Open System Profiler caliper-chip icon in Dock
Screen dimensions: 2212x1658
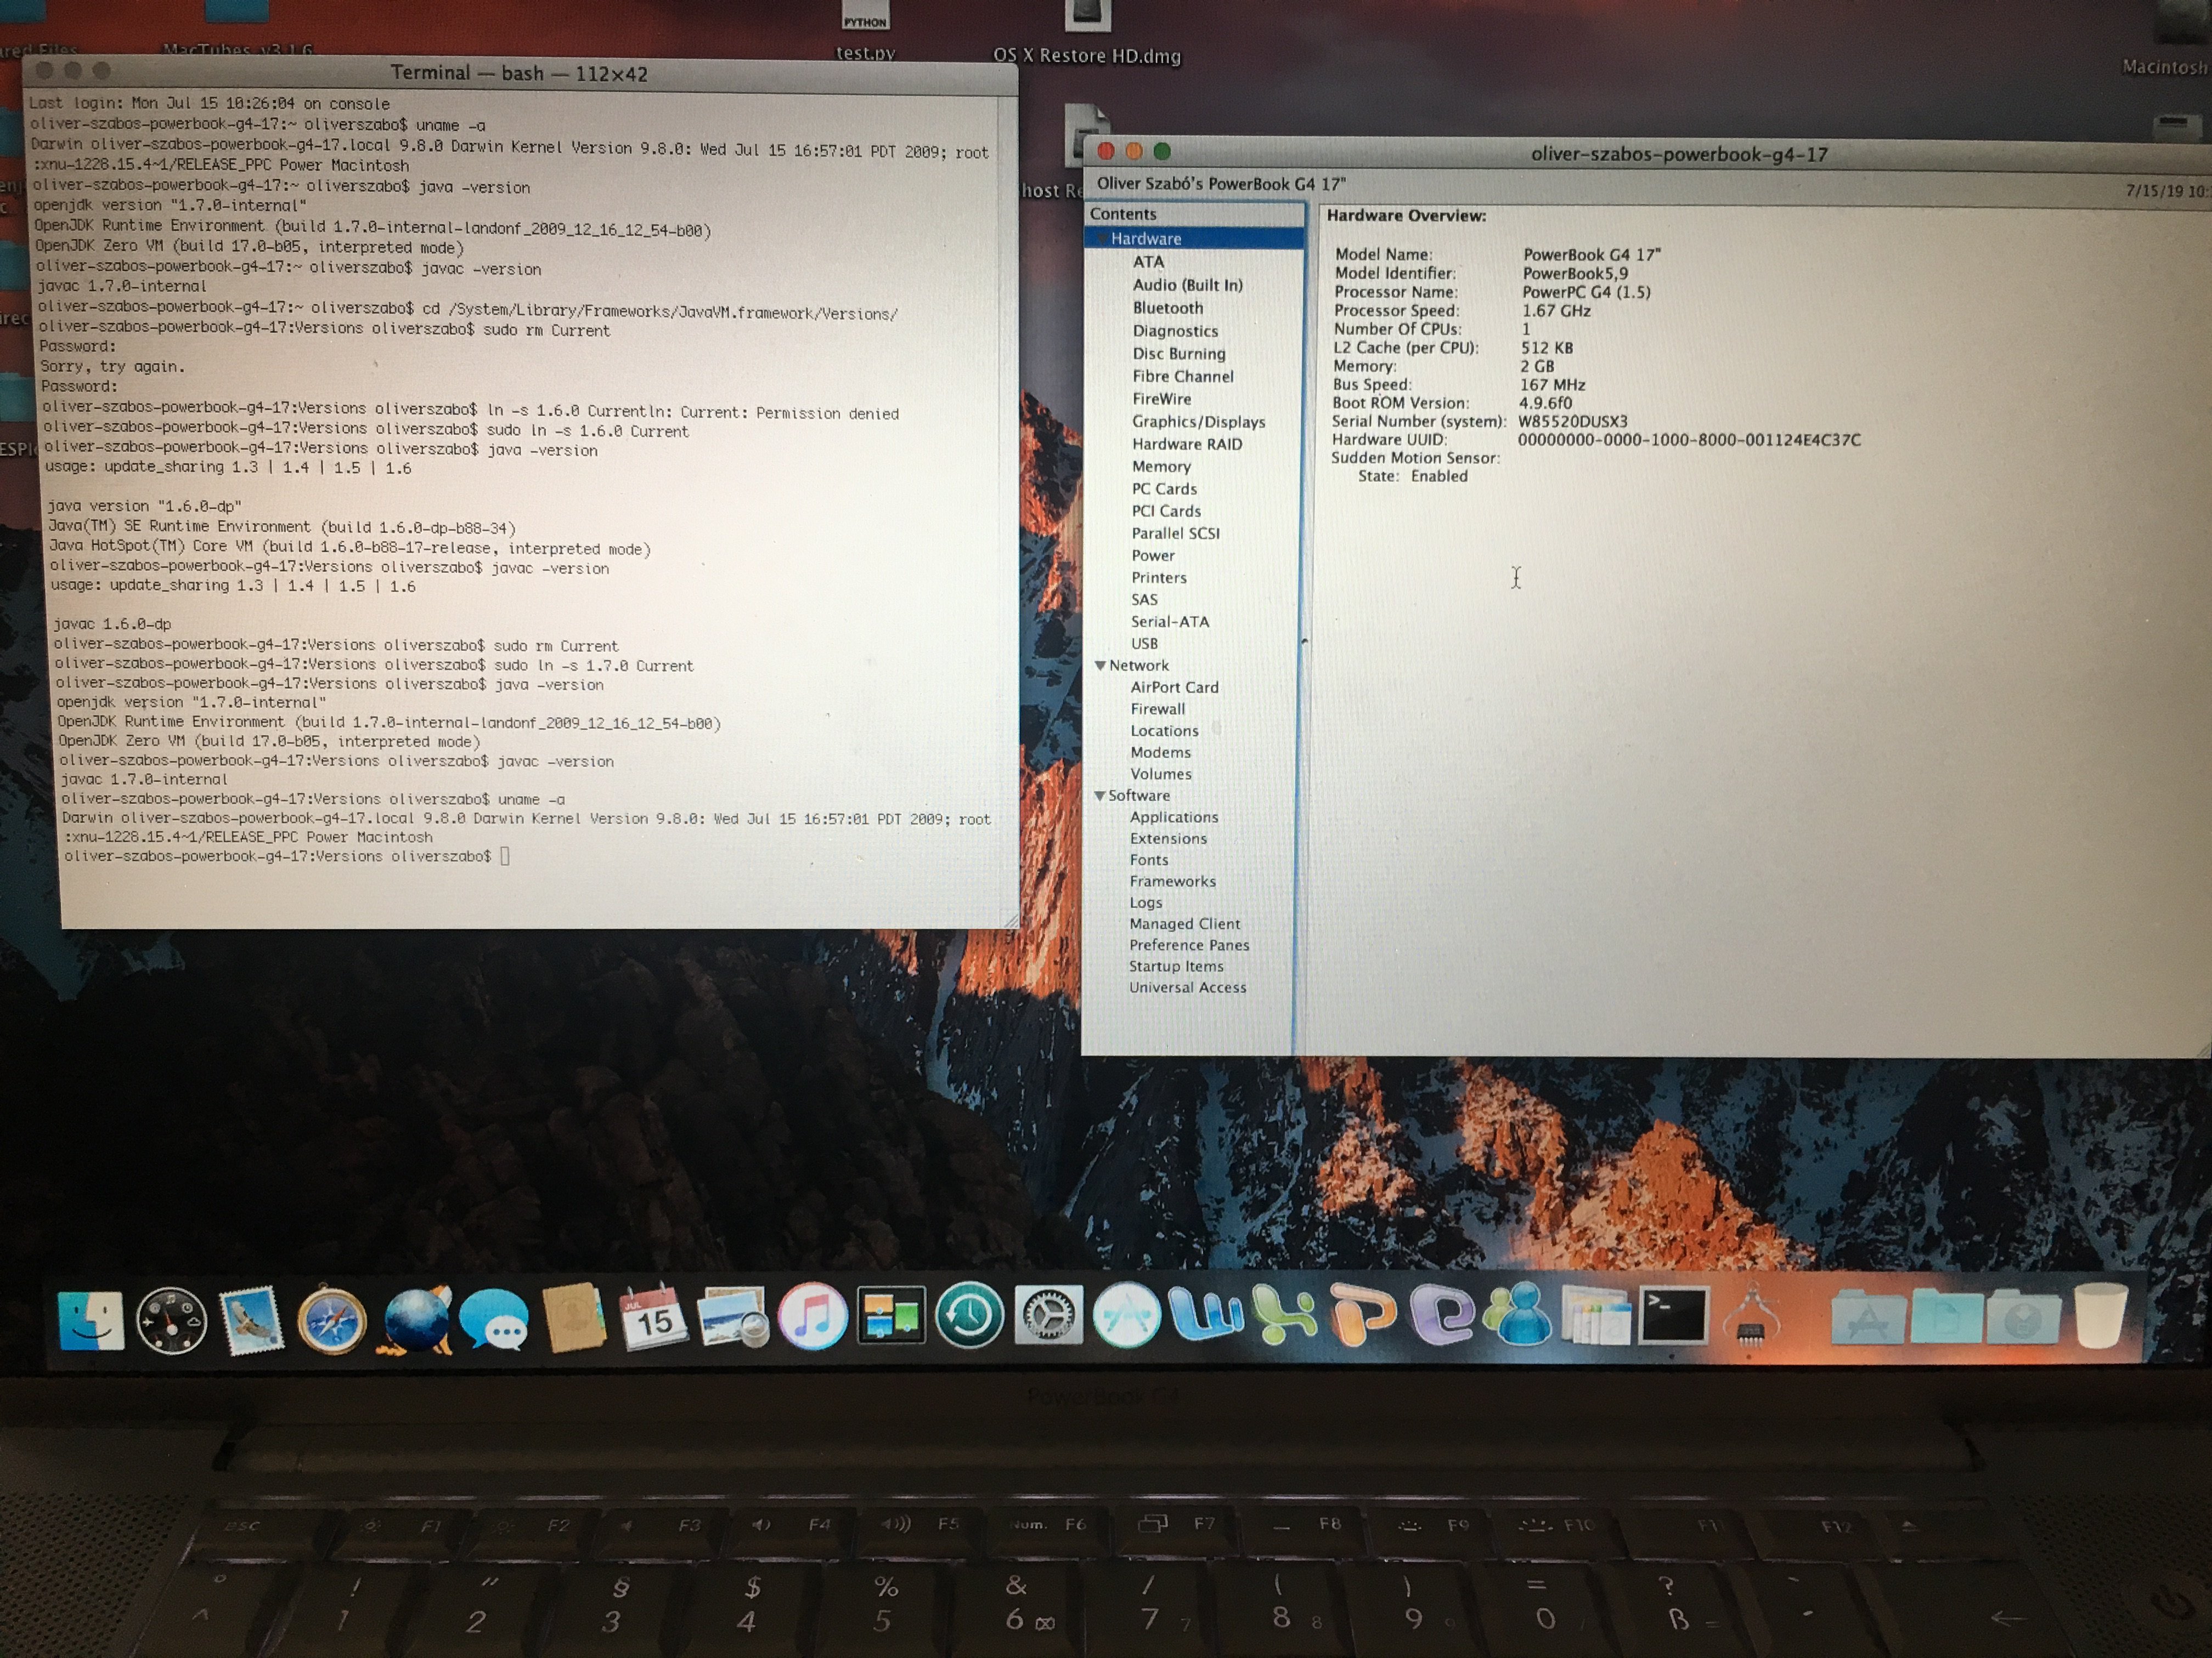pos(1751,1314)
